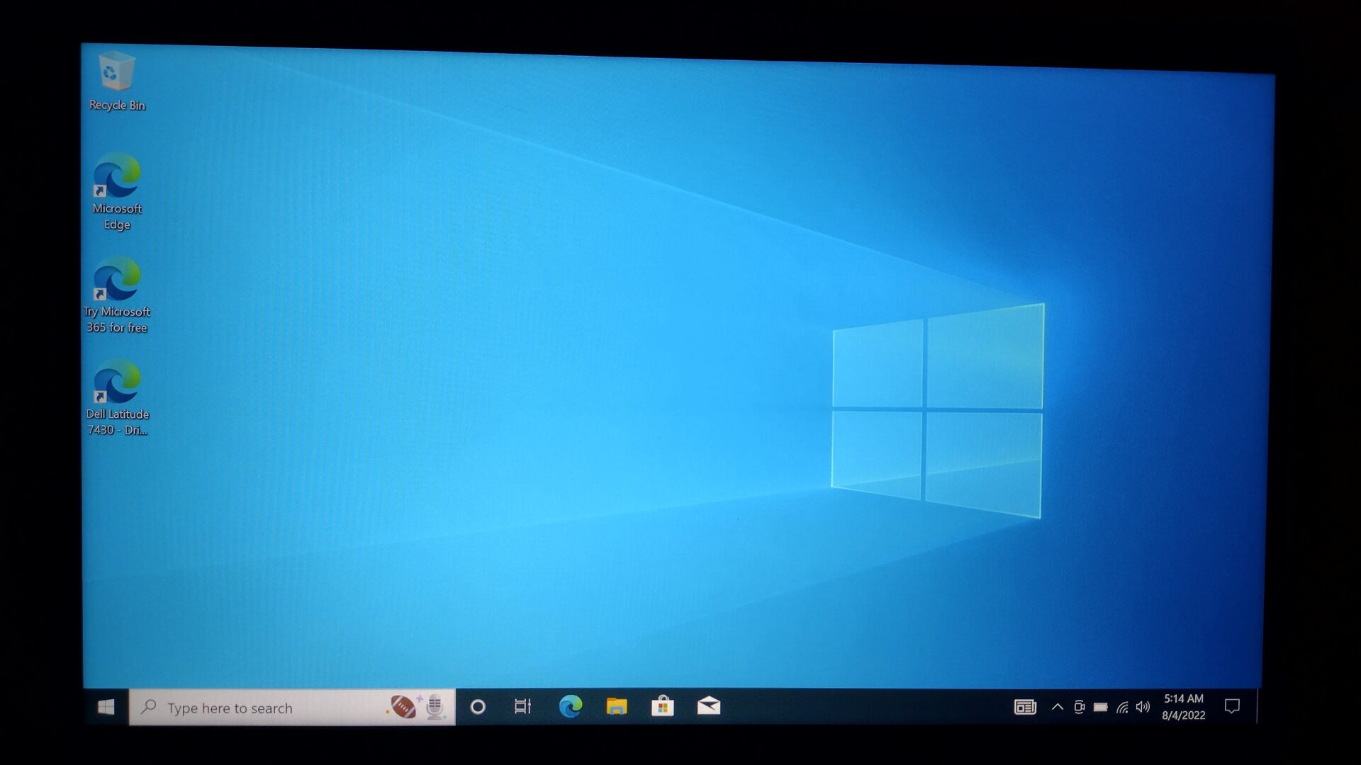Select the Dell Latitude 7430 drivers shortcut
Screen dimensions: 1361x765
click(117, 397)
